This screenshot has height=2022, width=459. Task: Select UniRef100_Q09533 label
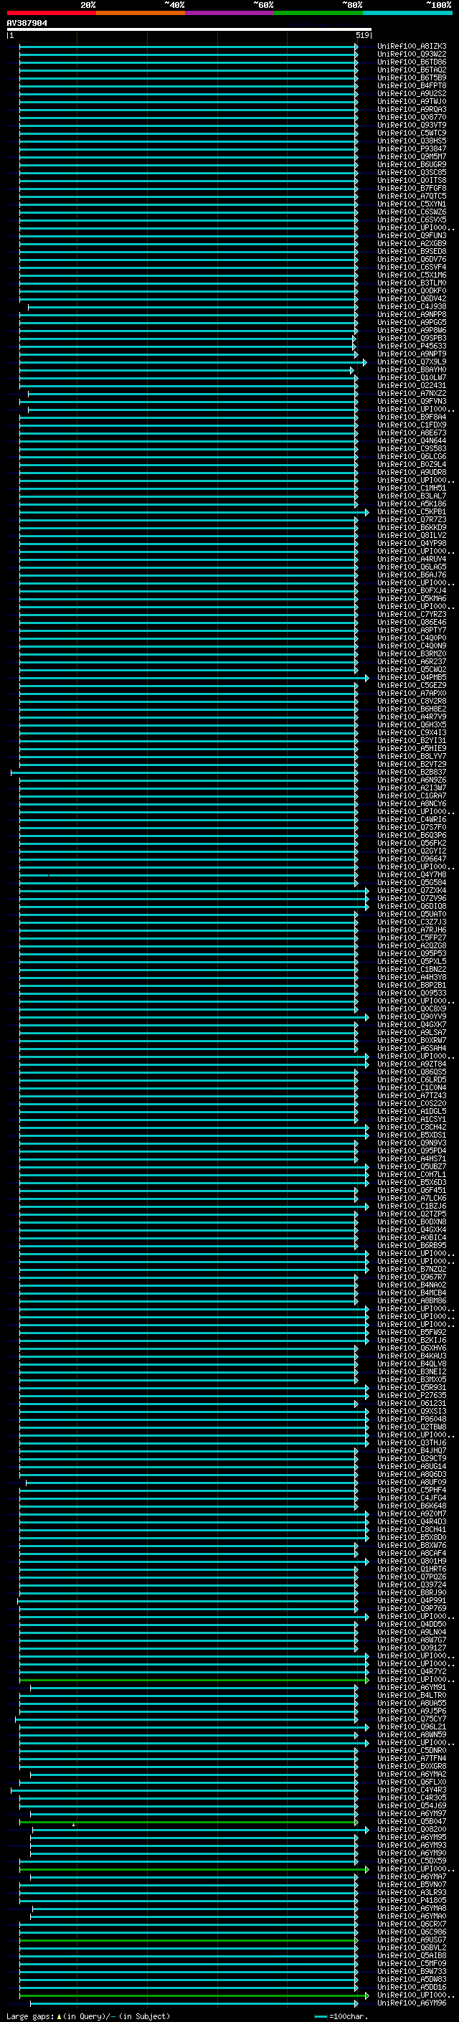pos(412,993)
